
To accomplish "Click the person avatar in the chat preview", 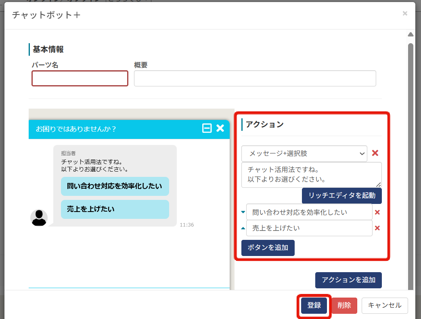I will point(39,217).
